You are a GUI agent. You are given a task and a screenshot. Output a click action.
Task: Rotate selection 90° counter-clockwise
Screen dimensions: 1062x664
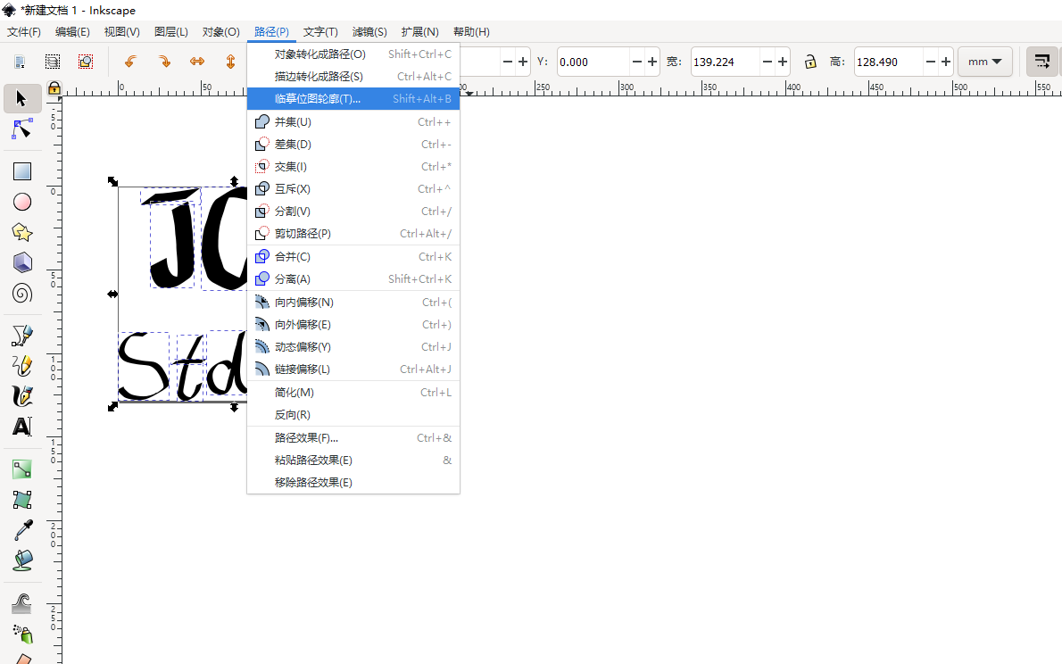[130, 62]
